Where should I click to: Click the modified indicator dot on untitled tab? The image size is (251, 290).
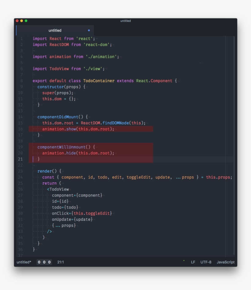click(89, 30)
